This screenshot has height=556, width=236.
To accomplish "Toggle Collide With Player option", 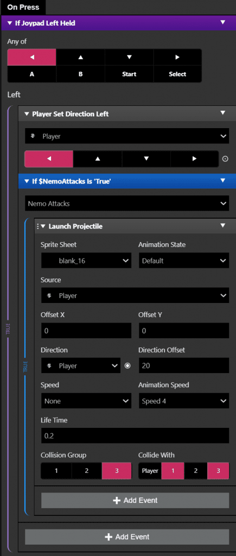I will 150,471.
